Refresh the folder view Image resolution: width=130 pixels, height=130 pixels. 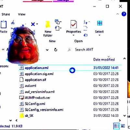pos(56,50)
